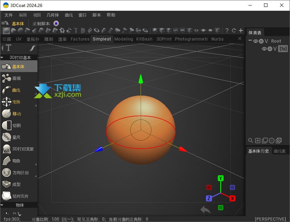290x222 pixels.
Task: Select the 曲线 curves tool
Action: 19,90
